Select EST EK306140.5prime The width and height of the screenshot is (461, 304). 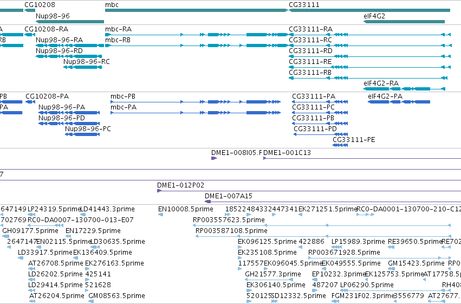(x=249, y=290)
